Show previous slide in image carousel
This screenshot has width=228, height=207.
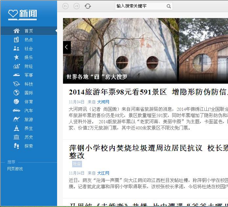coord(67,47)
